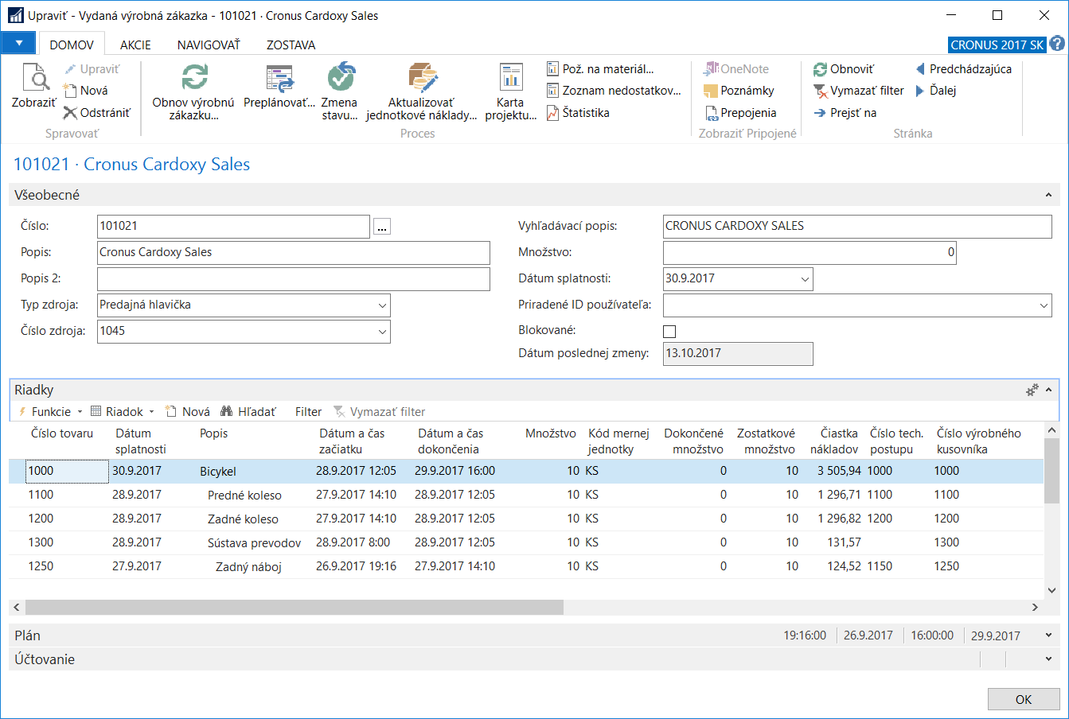Switch to ZOSTAVA tab
Screen dimensions: 1069x719
click(291, 45)
